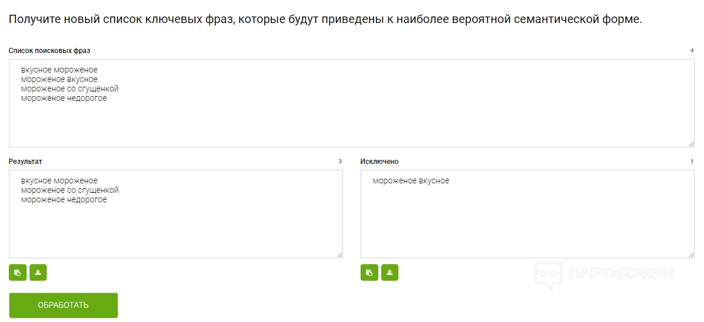Click the 'Список поисковых фраз' label
This screenshot has width=704, height=322.
50,51
